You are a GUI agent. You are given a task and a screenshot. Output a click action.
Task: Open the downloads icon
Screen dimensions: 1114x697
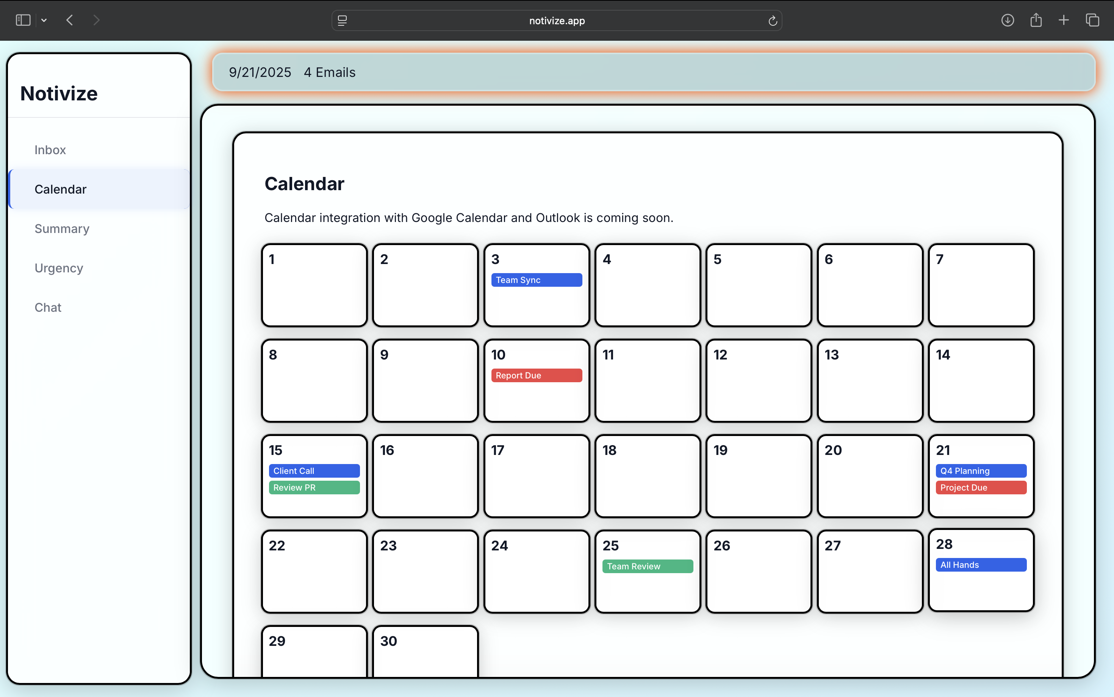point(1008,20)
